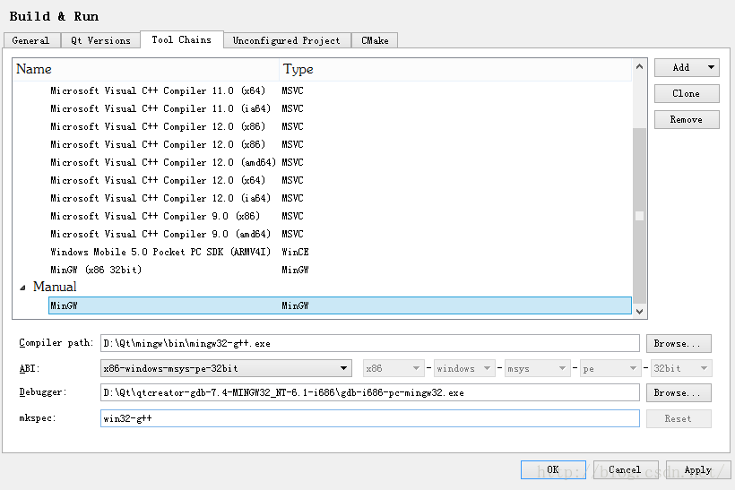Viewport: 735px width, 490px height.
Task: Browse for the compiler path
Action: (x=679, y=343)
